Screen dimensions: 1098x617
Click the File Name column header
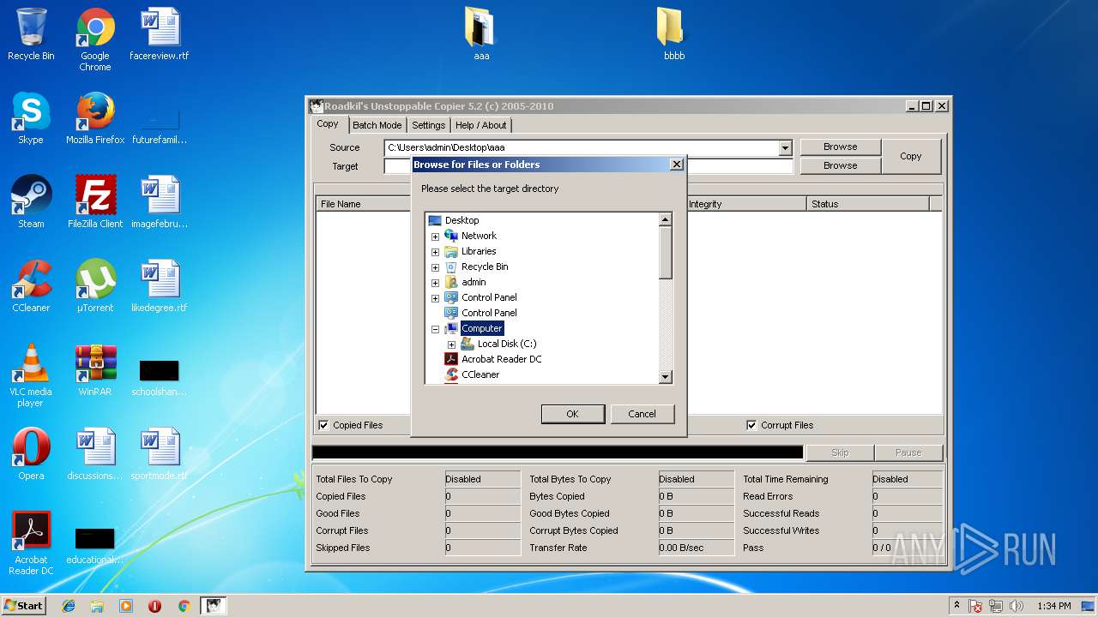365,204
